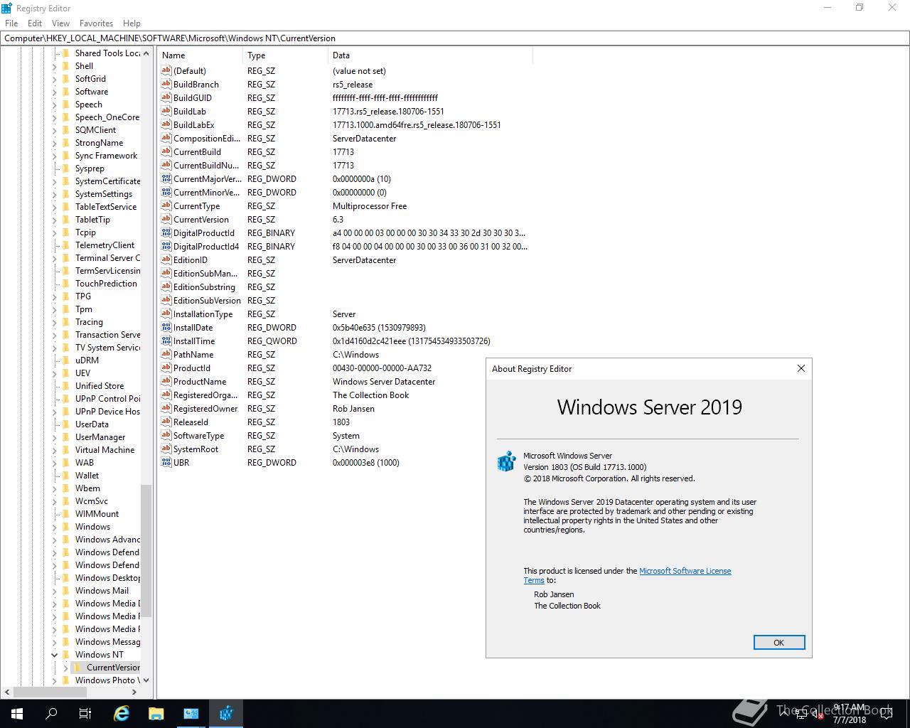Click tree pane vertical scrollbar thumb
910x728 pixels.
146,551
